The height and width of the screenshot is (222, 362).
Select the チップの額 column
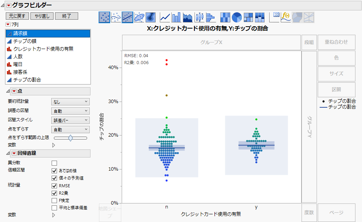48,41
